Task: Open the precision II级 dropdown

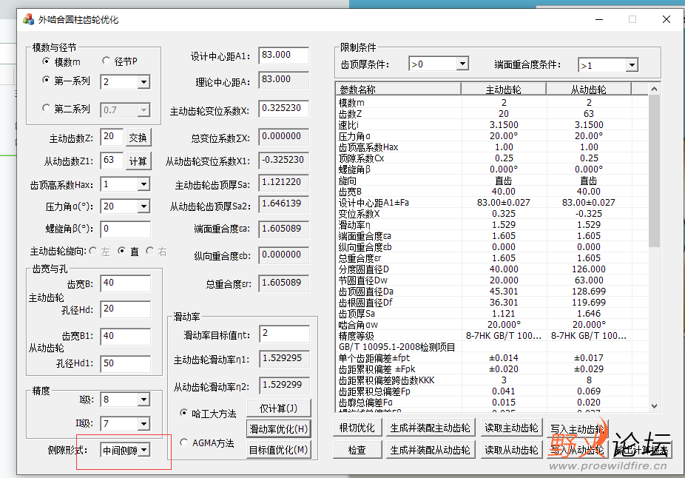Action: tap(144, 424)
